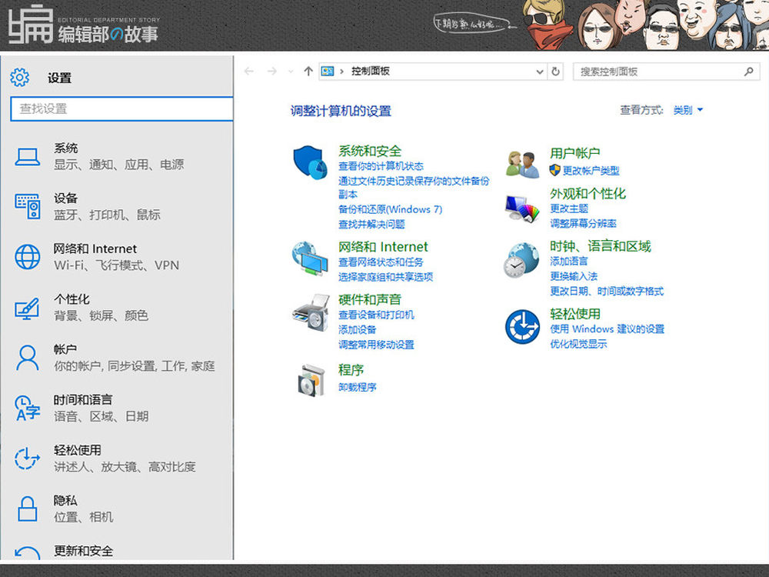
Task: Open 更改日期、时间或数字格式 link
Action: click(607, 292)
